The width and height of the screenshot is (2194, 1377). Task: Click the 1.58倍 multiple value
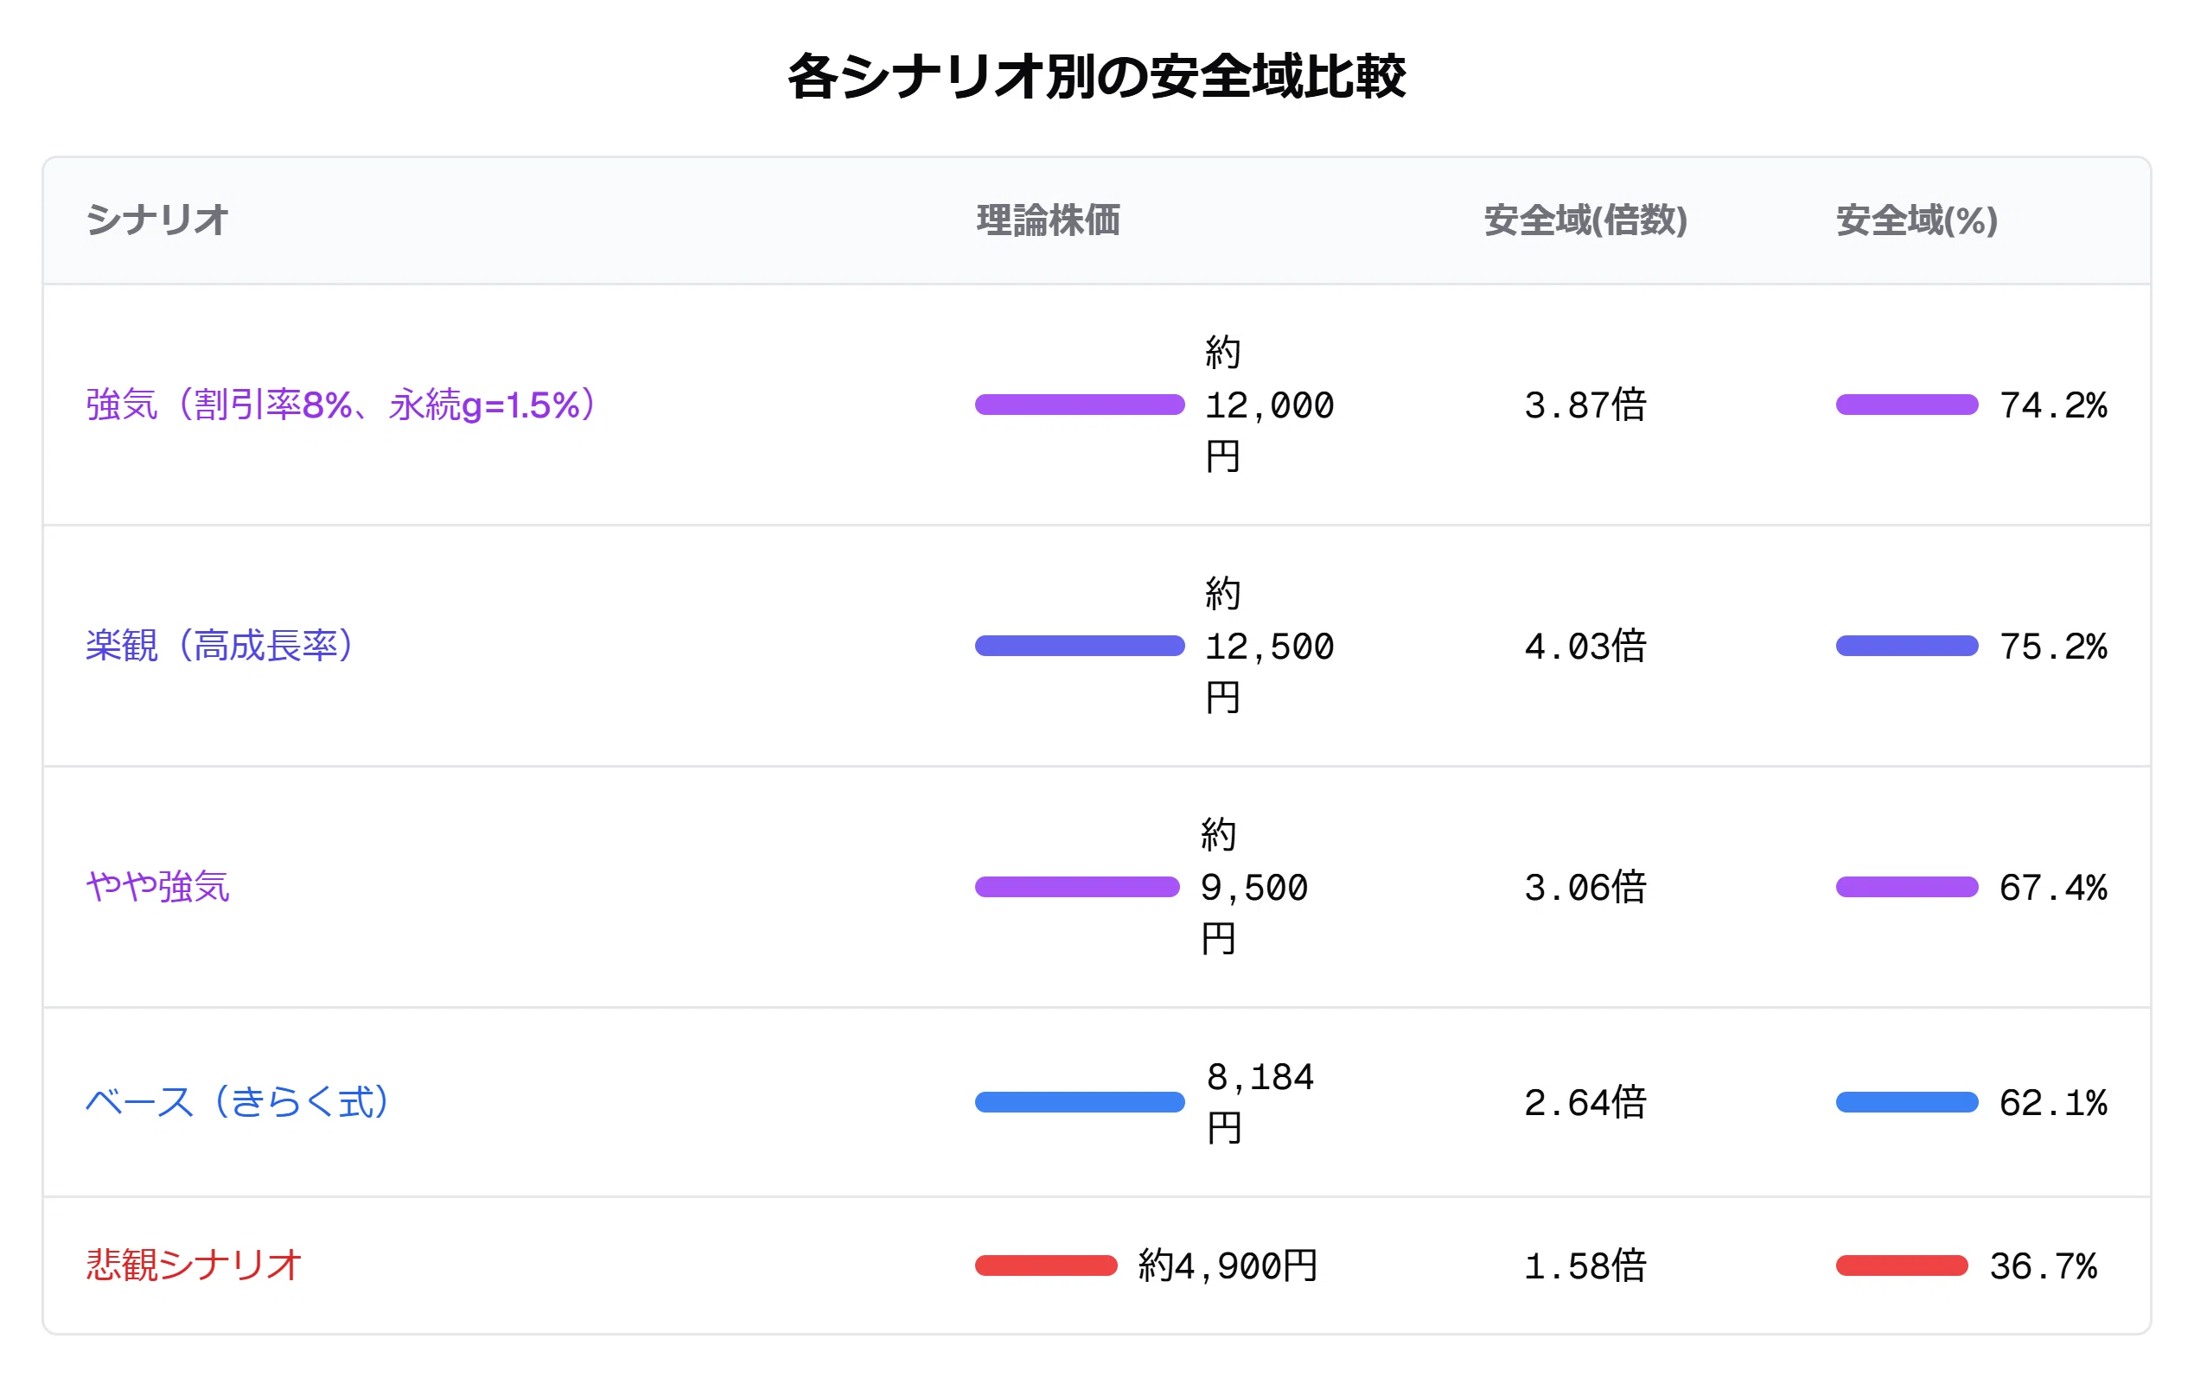pyautogui.click(x=1585, y=1265)
